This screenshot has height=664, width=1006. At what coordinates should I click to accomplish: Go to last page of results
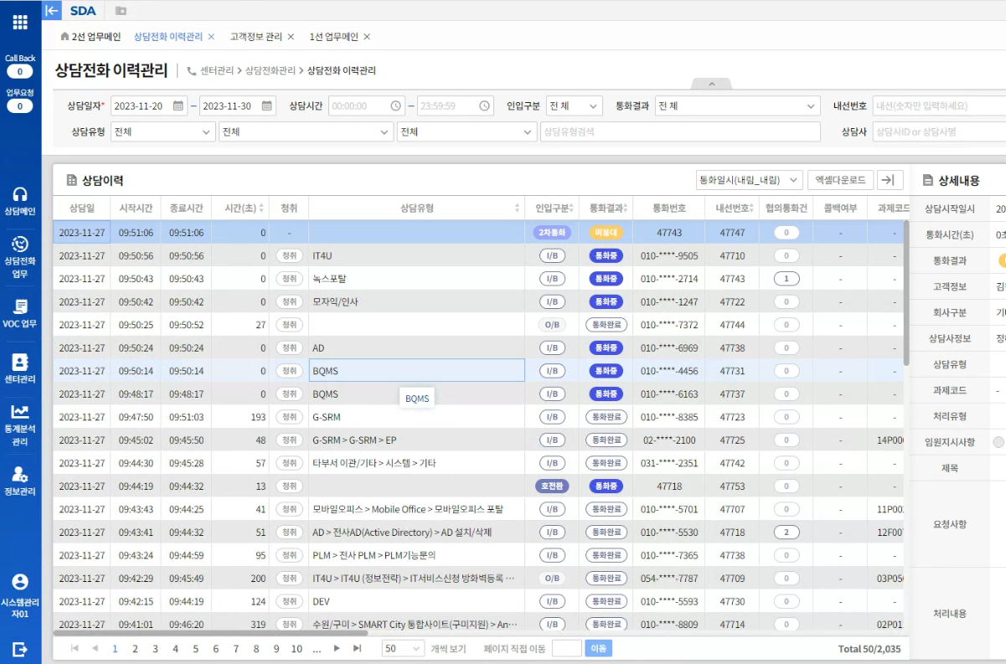[358, 648]
